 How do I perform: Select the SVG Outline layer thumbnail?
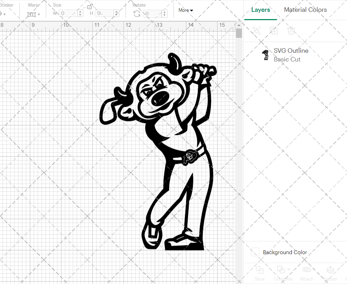[265, 55]
